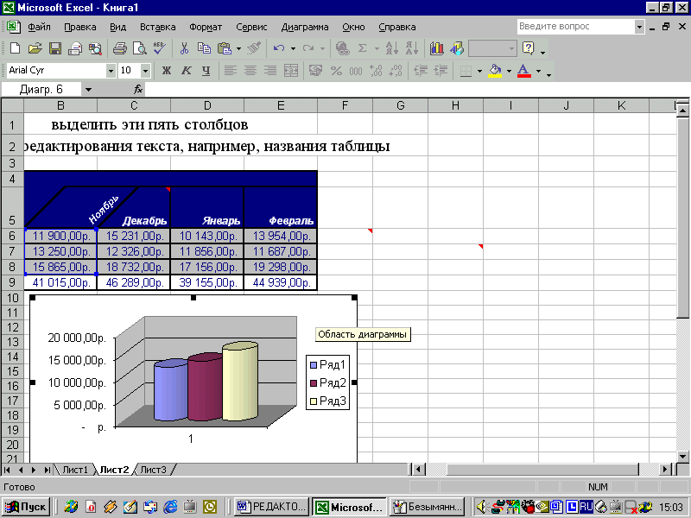Sort ascending with the A-Z icon
Viewport: 691px width, 518px height.
pos(392,48)
